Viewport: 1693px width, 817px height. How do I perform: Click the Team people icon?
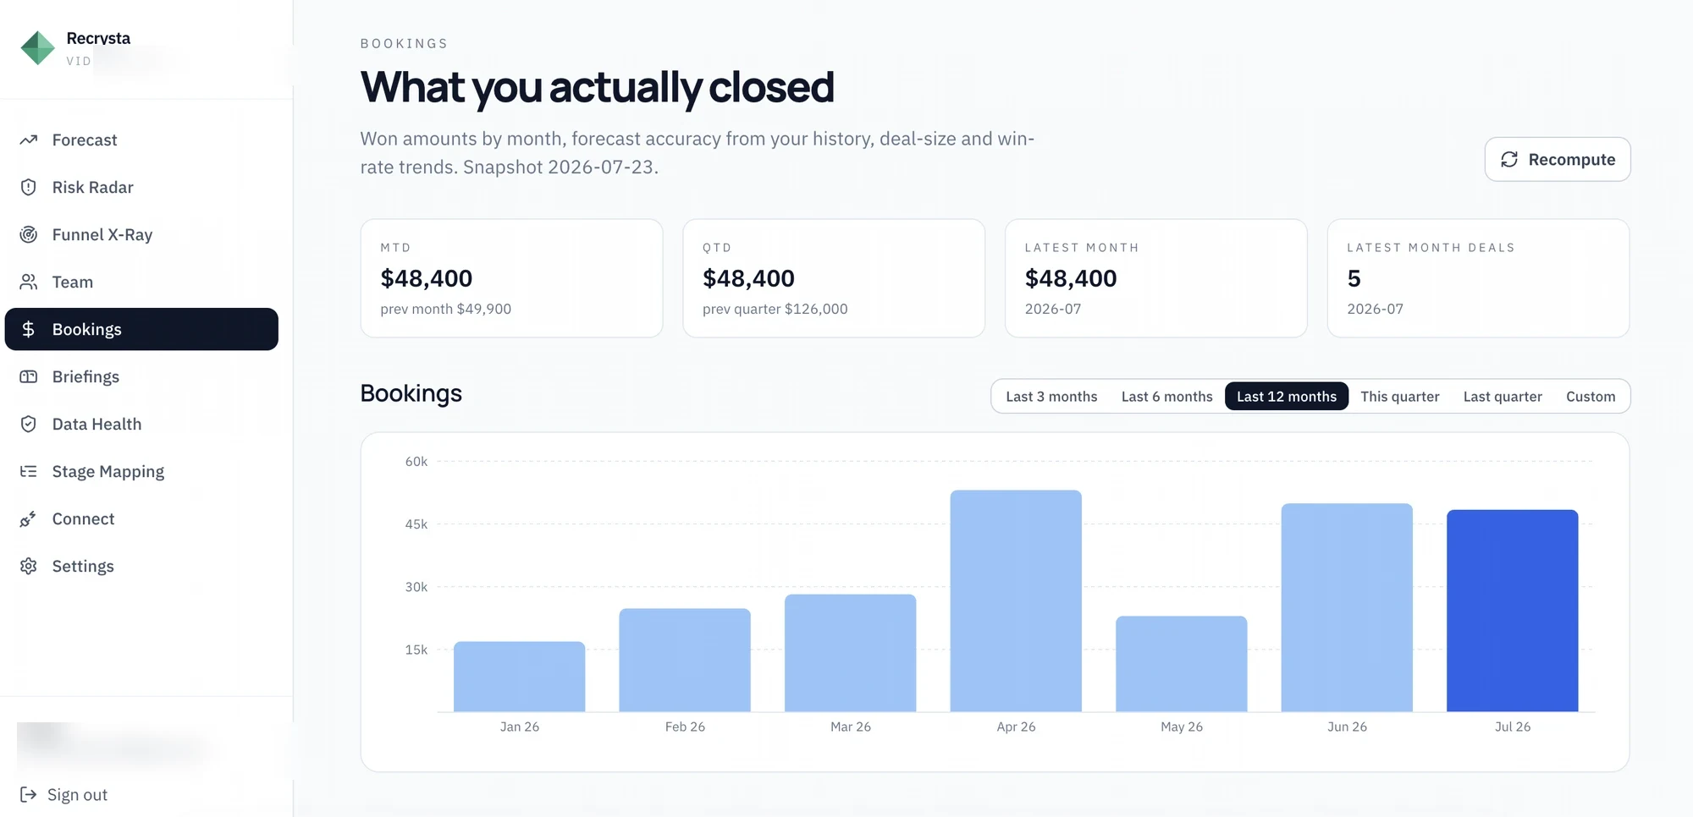pos(29,282)
